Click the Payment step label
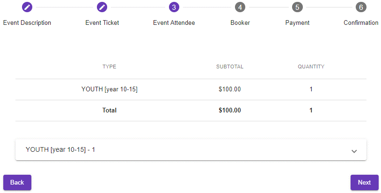The image size is (381, 193). [297, 23]
